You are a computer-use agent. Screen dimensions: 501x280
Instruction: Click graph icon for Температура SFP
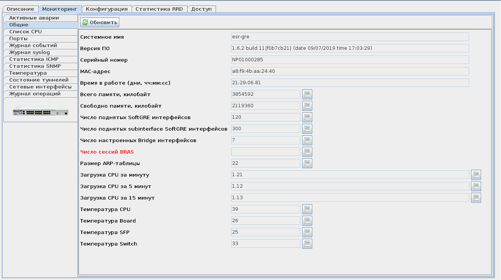tap(307, 232)
